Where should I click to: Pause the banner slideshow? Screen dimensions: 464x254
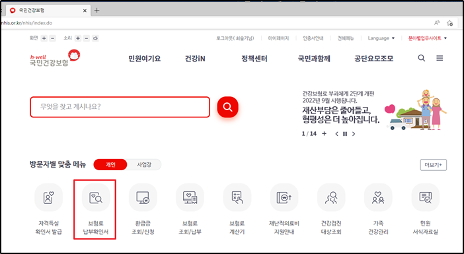click(x=345, y=134)
